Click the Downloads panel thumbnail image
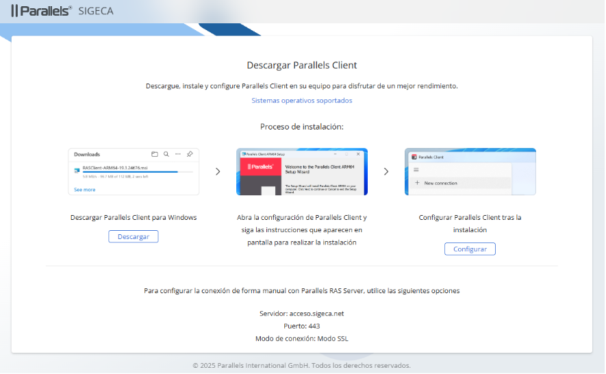606x374 pixels. 134,172
